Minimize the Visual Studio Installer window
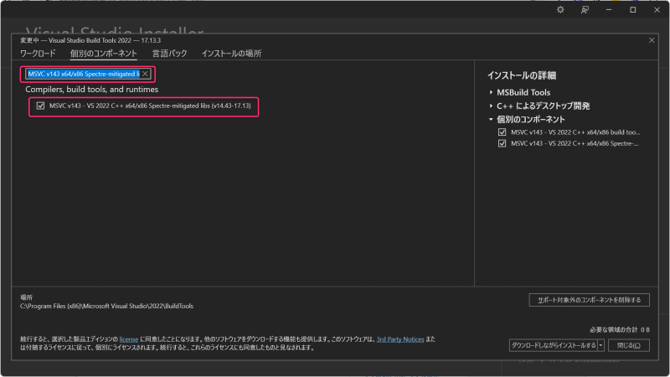 pyautogui.click(x=609, y=9)
